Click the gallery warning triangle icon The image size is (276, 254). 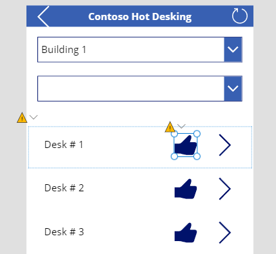[22, 118]
